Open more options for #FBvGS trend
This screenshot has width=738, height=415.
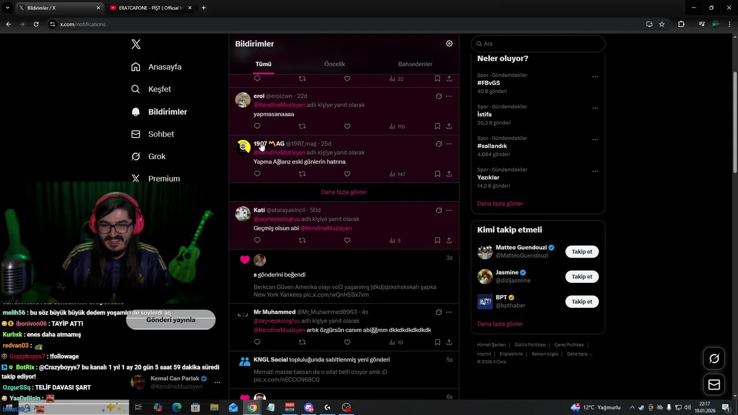595,77
